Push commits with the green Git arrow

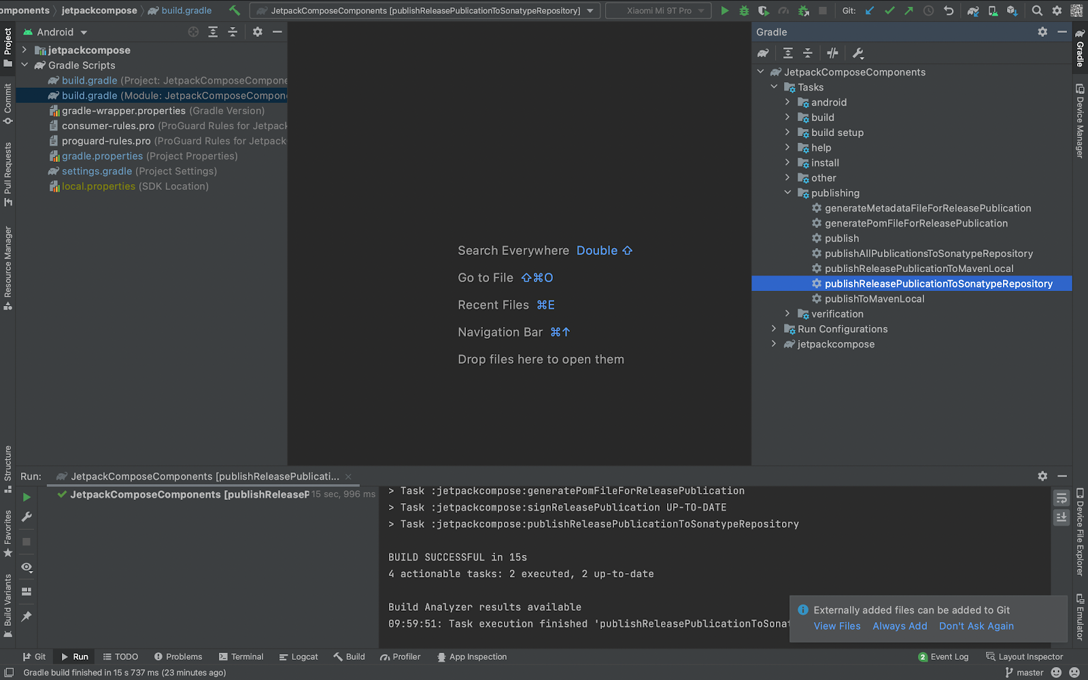909,10
